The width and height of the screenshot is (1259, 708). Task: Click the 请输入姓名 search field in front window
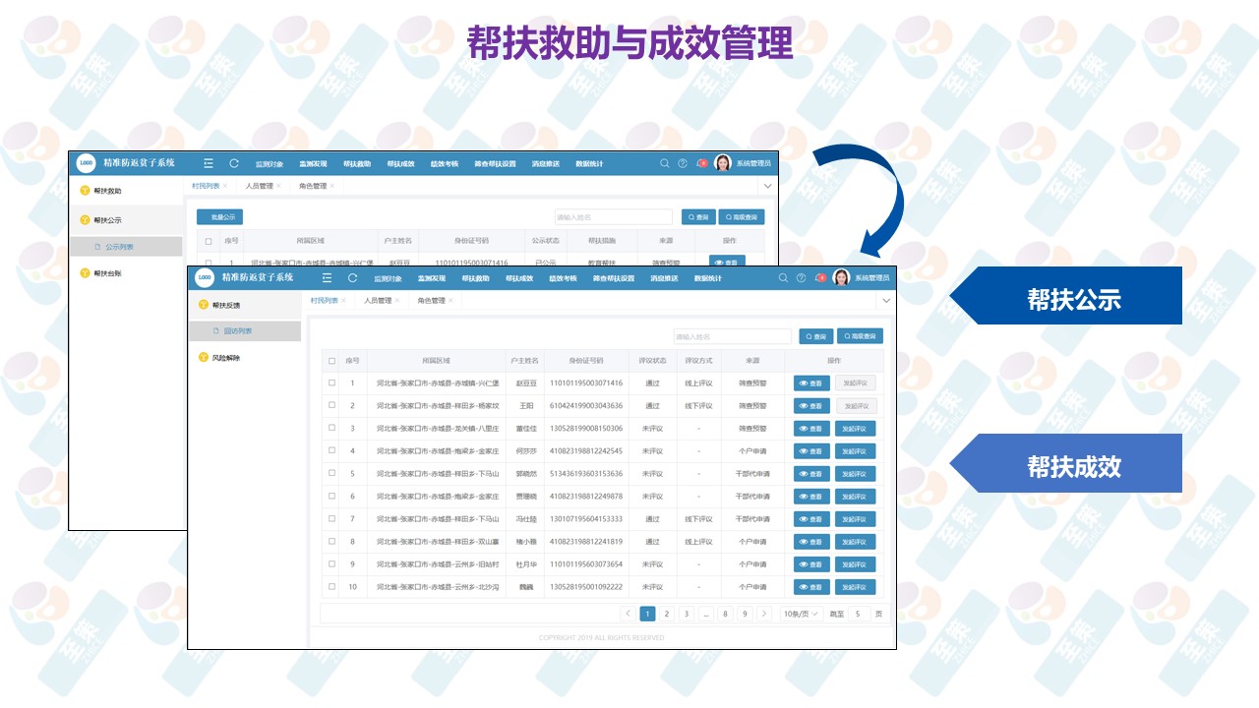click(x=732, y=336)
